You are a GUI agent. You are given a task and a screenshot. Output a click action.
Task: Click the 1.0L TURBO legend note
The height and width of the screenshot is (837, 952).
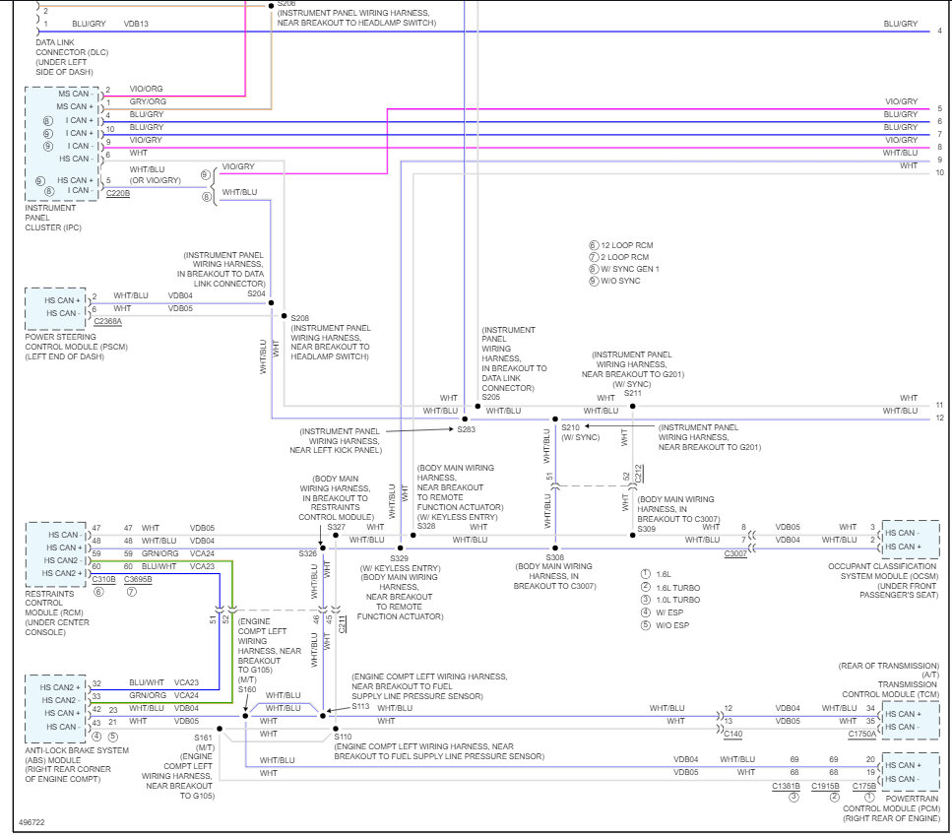point(677,600)
